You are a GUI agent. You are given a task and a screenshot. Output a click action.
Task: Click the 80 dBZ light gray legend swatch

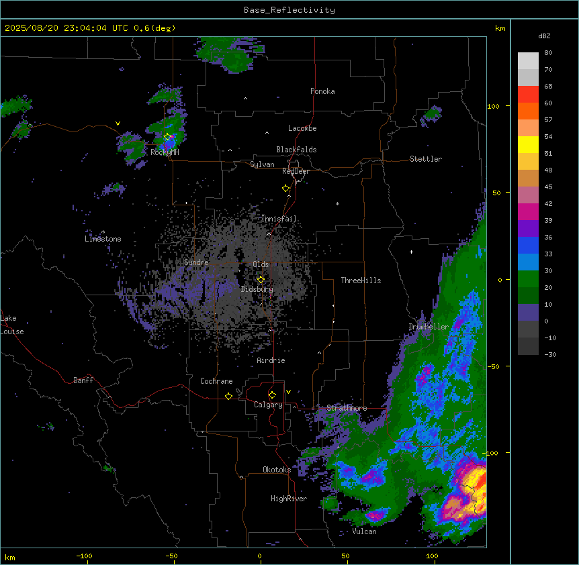tap(528, 61)
